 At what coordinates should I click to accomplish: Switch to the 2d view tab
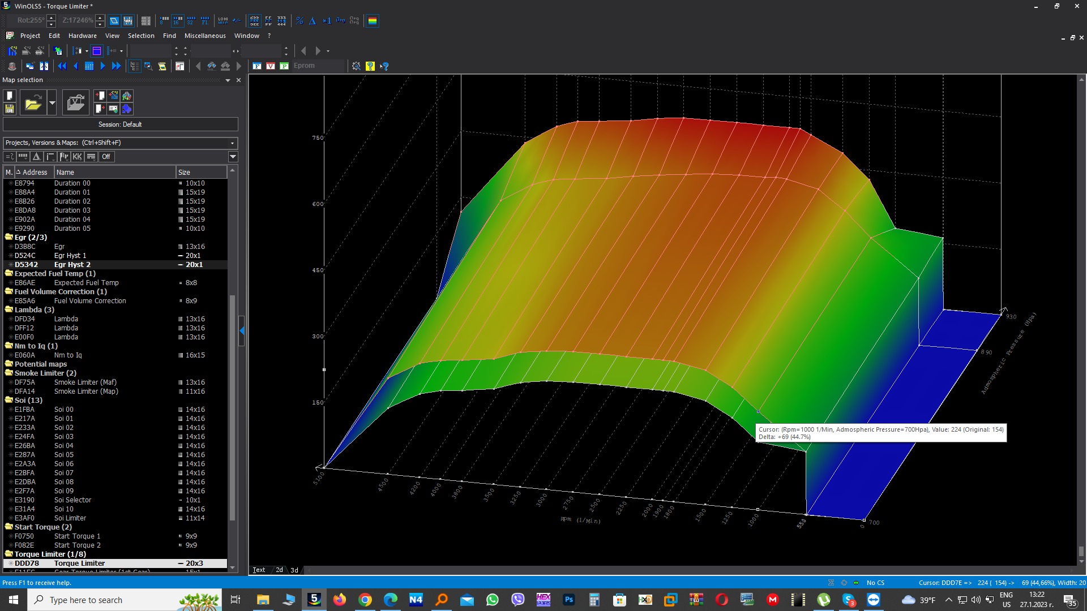(279, 570)
